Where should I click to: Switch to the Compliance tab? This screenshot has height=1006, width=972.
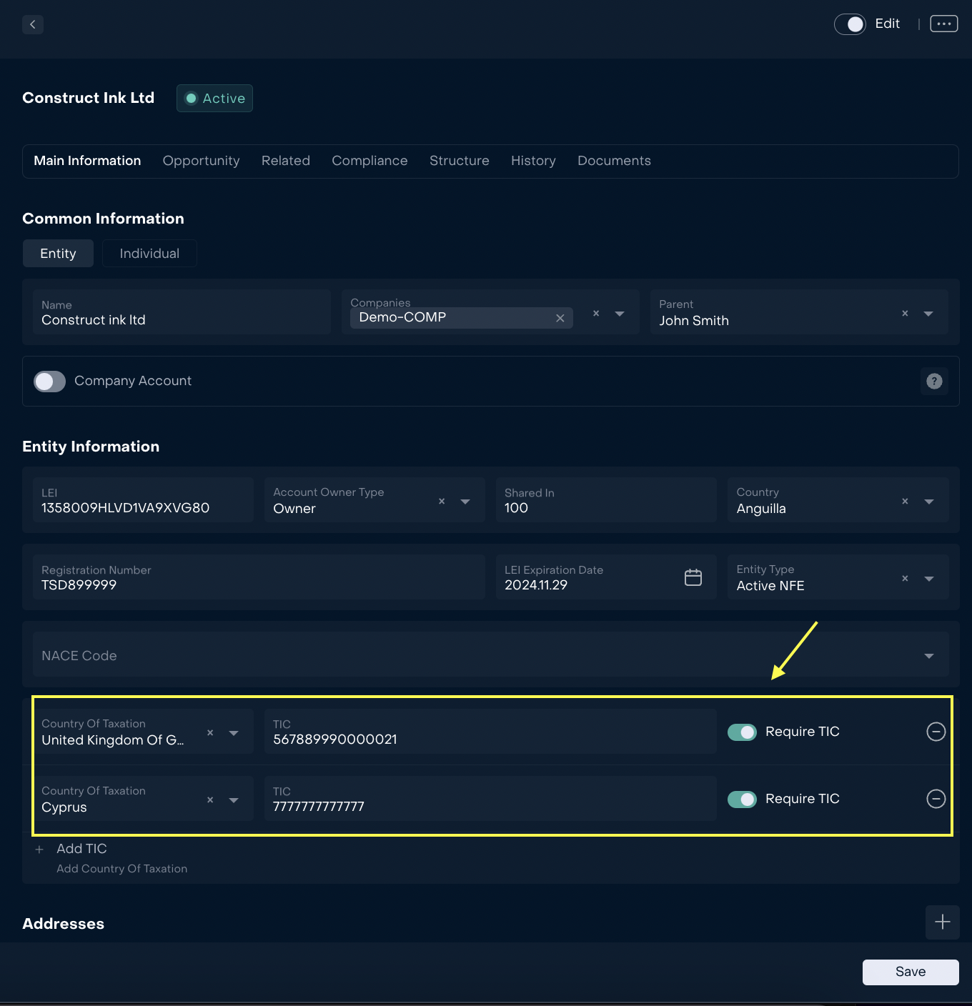(370, 161)
